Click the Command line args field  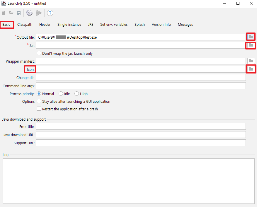point(141,86)
